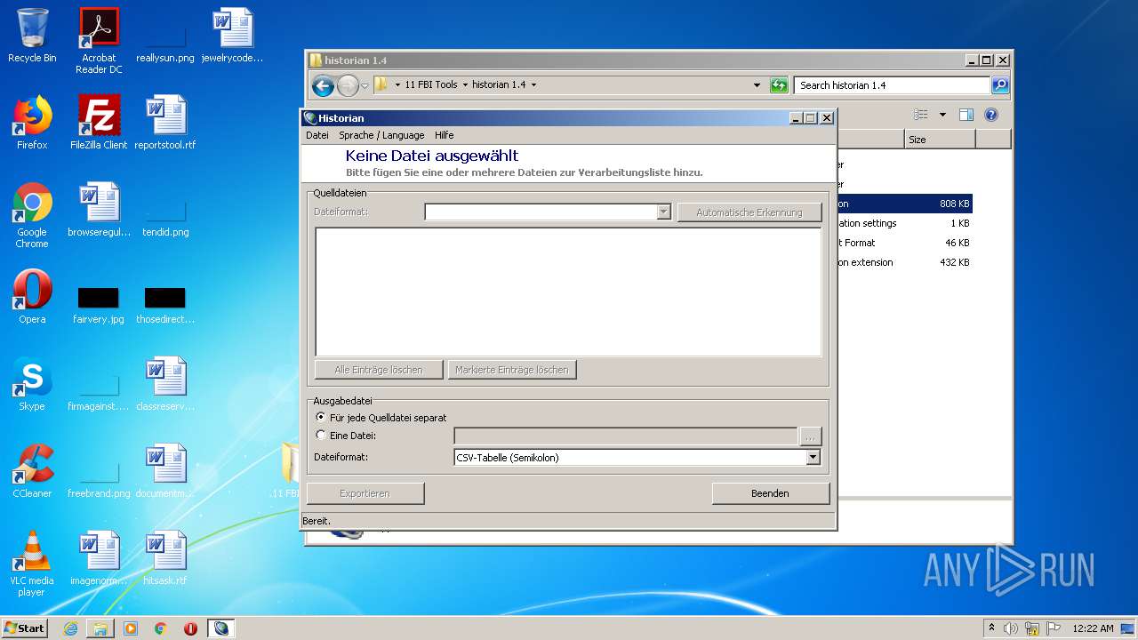Expand Explorer view options dropdown arrow
1138x640 pixels.
(942, 115)
